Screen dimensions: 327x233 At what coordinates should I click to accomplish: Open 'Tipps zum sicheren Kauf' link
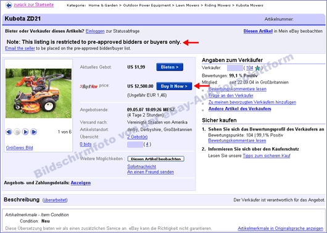pos(267,156)
